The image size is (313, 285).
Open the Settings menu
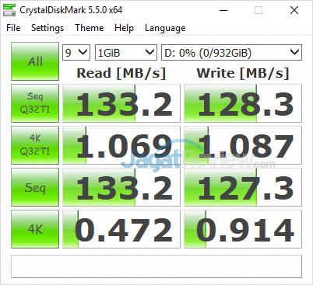[47, 28]
